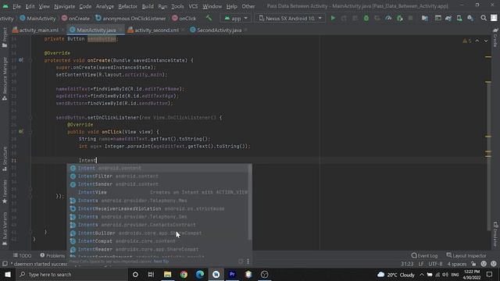Viewport: 500px width, 281px height.
Task: Open completion popup three-dots options menu
Action: click(x=248, y=261)
